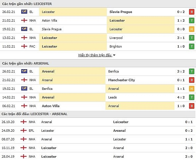Click the red B badge for Leicester vs Slavia Prague

tap(192, 12)
